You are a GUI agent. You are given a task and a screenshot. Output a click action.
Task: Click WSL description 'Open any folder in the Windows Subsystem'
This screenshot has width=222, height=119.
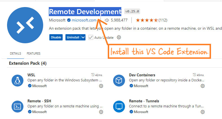tap(65, 80)
